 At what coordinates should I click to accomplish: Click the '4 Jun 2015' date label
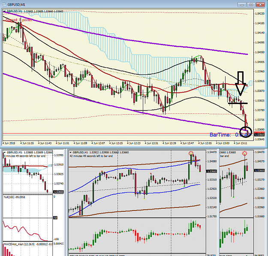point(9,143)
